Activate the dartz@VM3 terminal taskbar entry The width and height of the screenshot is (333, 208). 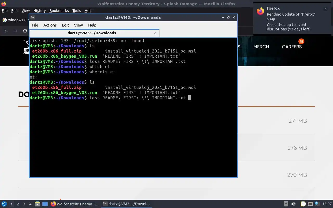pyautogui.click(x=127, y=204)
